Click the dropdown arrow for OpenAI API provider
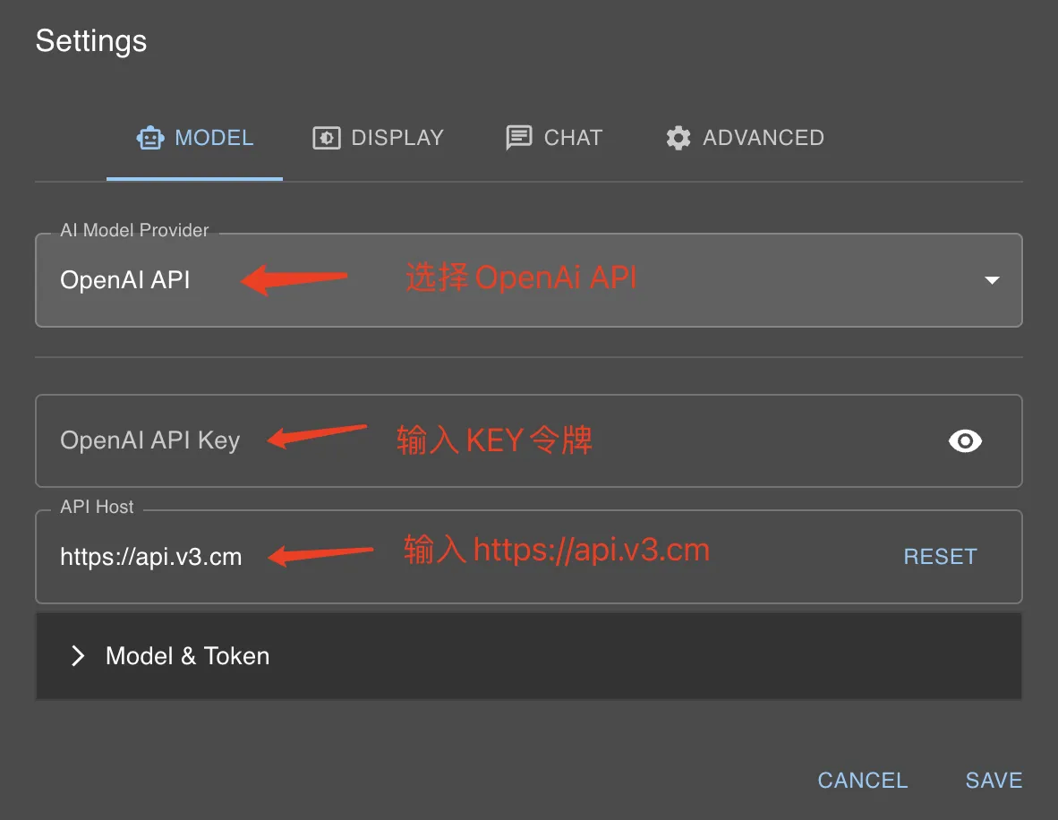The image size is (1058, 820). pyautogui.click(x=992, y=280)
